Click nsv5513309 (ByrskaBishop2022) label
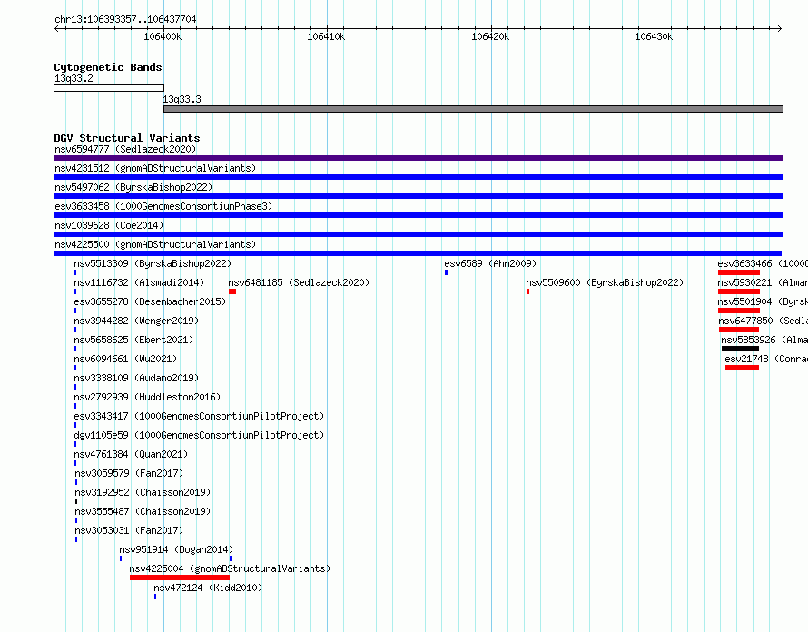Viewport: 808px width, 632px height. click(153, 263)
